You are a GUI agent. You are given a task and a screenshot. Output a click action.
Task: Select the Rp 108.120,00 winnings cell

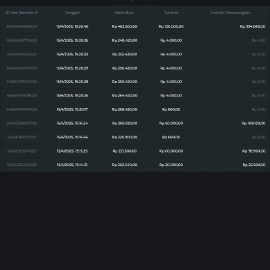(x=253, y=124)
